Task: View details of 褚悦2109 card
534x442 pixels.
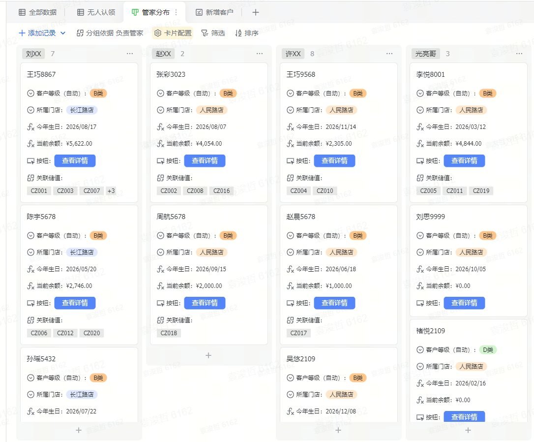Action: pyautogui.click(x=464, y=416)
